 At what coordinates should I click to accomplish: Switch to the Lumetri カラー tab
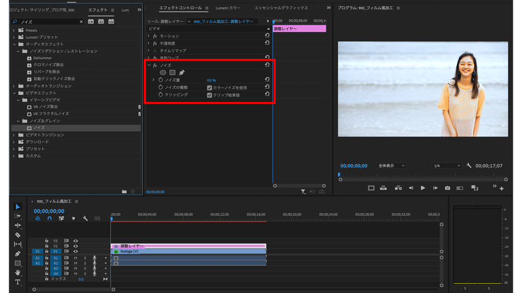pos(228,8)
